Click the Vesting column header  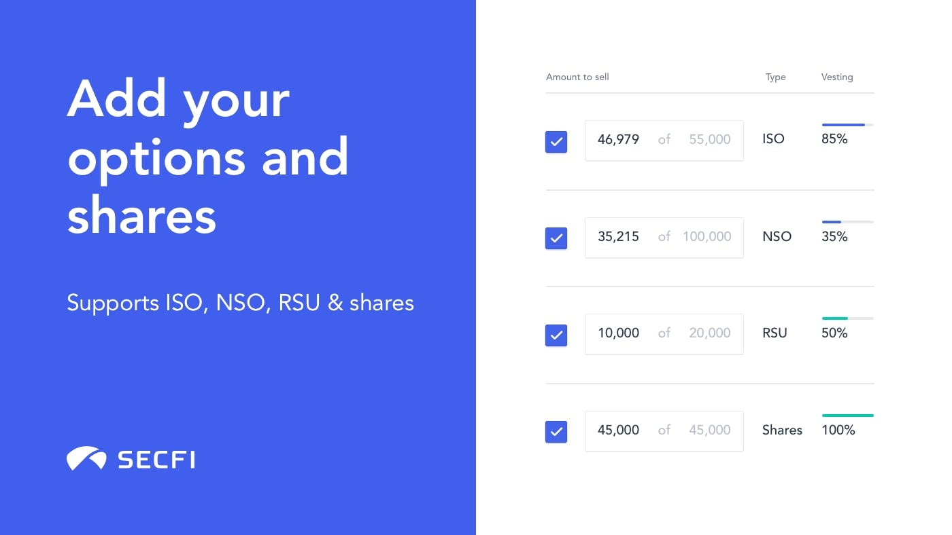(837, 77)
